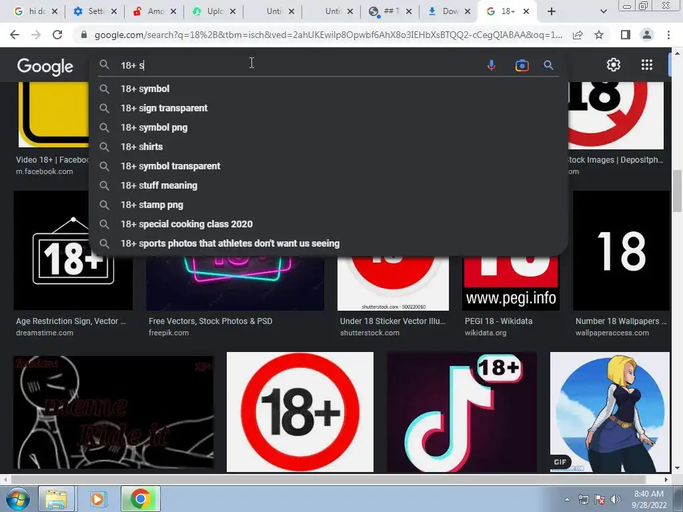Image resolution: width=683 pixels, height=512 pixels.
Task: Search by image with camera icon
Action: (x=522, y=65)
